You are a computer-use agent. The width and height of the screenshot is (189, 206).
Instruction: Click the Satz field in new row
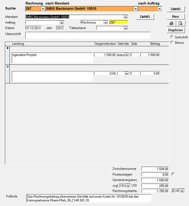pos(135,73)
